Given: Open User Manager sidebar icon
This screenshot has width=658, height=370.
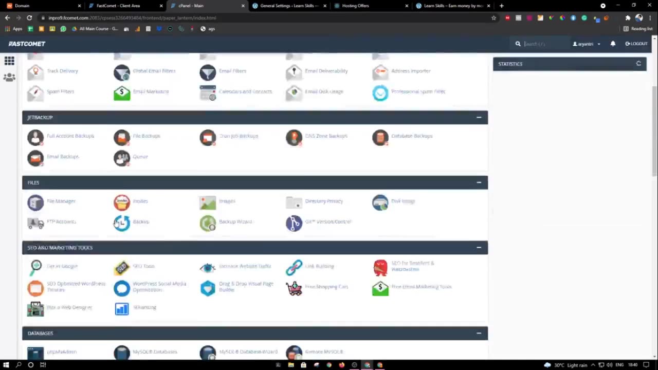Looking at the screenshot, I should tap(9, 78).
